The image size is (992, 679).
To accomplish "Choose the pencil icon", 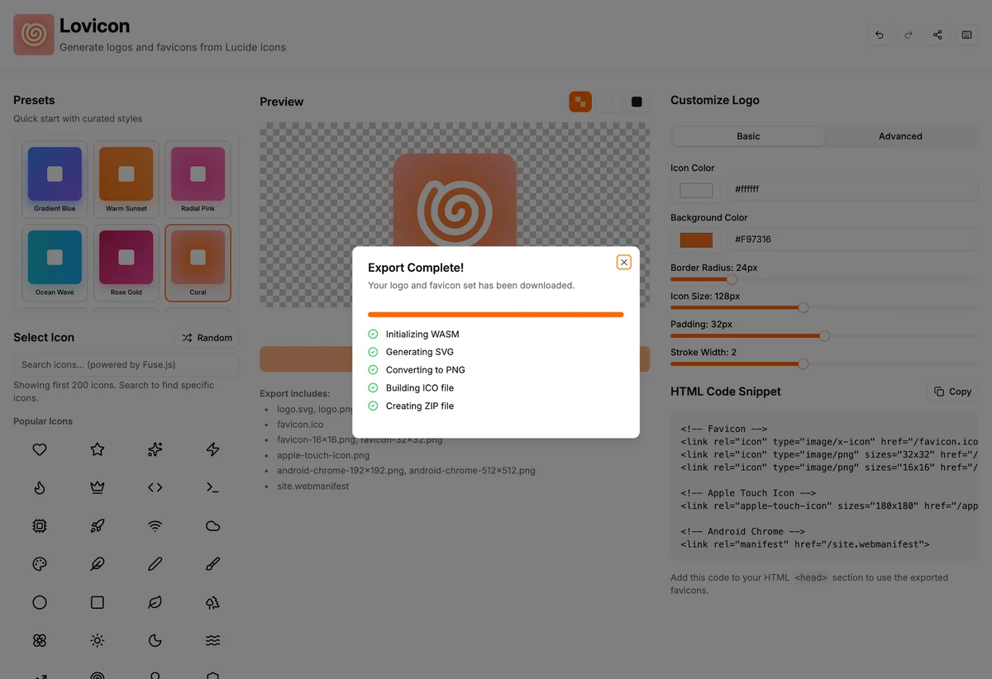I will [155, 564].
